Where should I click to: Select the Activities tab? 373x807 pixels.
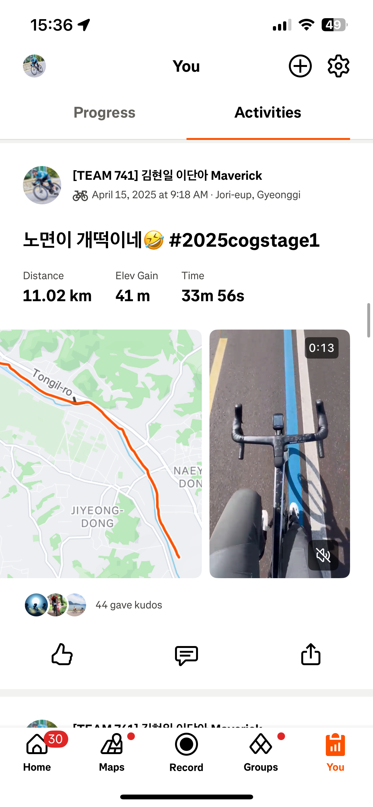point(268,113)
